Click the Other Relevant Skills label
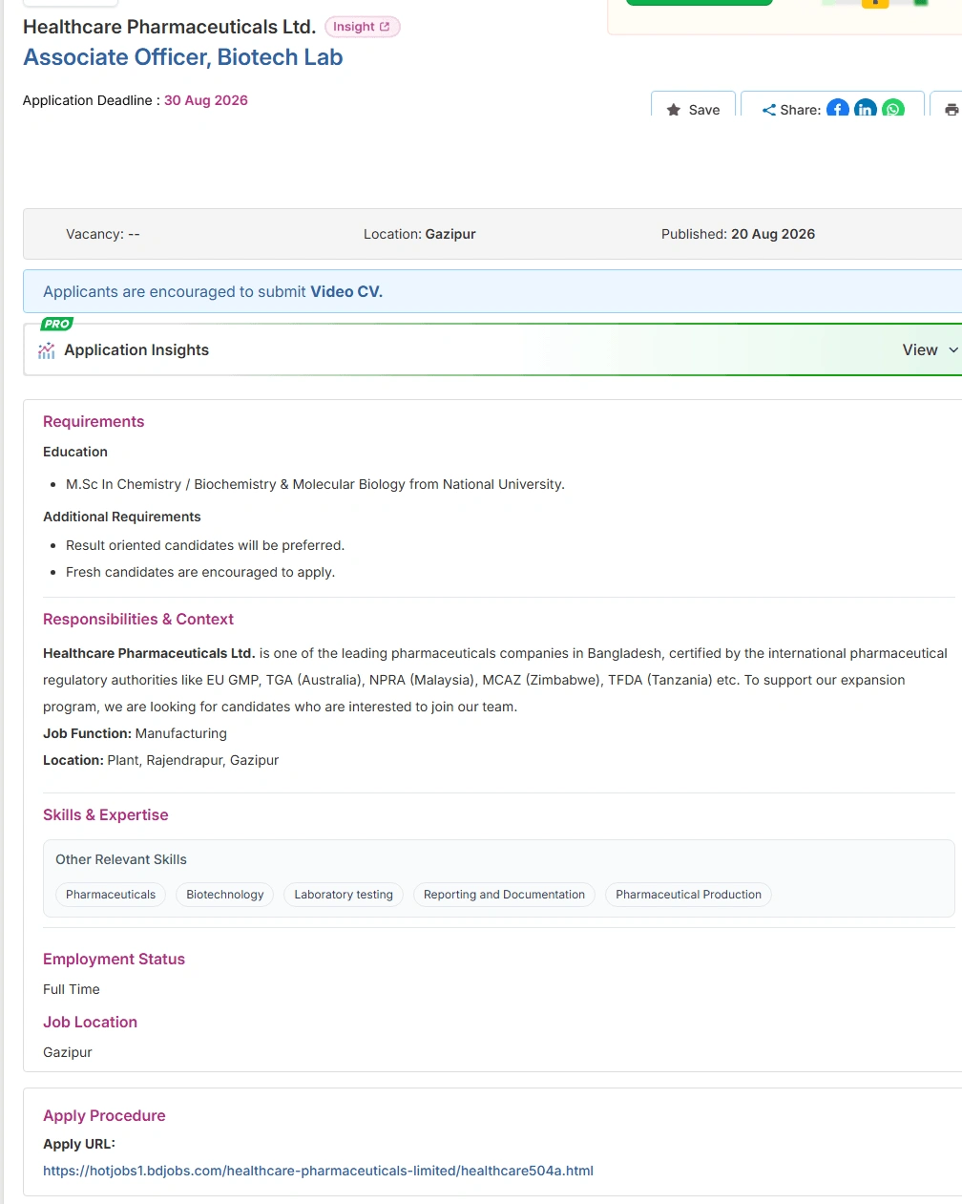Viewport: 962px width, 1204px height. [x=121, y=859]
